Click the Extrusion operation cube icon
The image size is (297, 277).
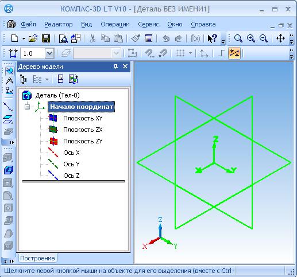pos(9,170)
